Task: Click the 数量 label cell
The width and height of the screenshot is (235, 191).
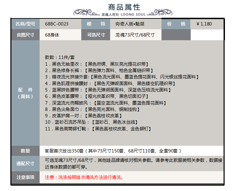Action: coord(25,151)
